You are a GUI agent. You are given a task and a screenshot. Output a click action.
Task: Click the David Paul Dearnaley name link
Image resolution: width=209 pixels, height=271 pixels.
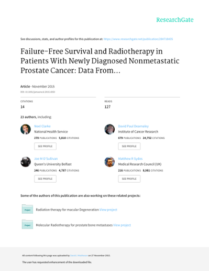[134, 126]
